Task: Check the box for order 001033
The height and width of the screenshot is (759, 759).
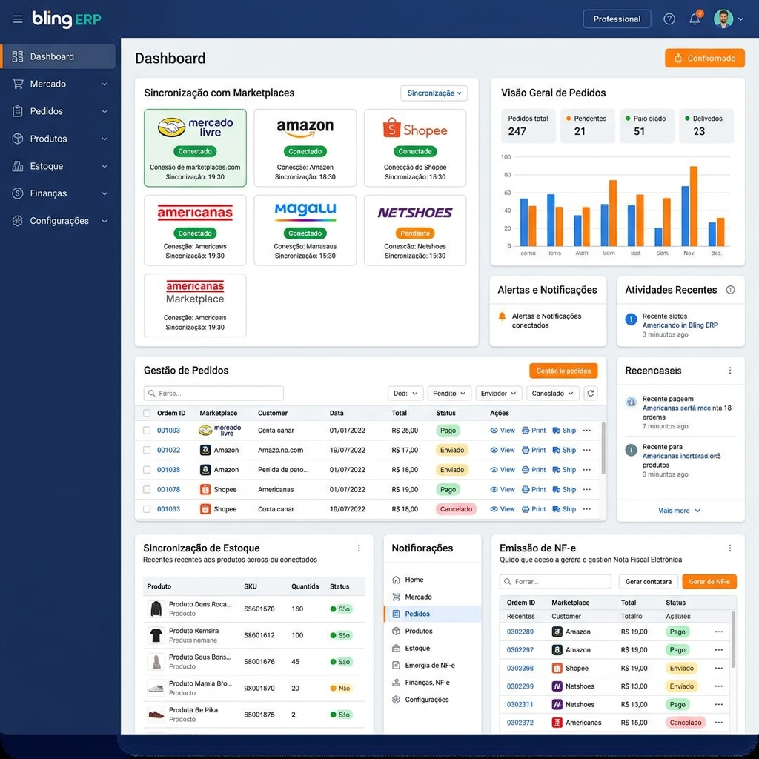Action: (147, 509)
